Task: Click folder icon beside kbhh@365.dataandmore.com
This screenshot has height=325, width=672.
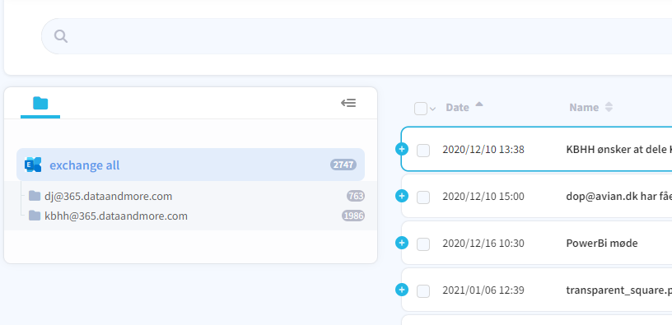Action: click(35, 216)
